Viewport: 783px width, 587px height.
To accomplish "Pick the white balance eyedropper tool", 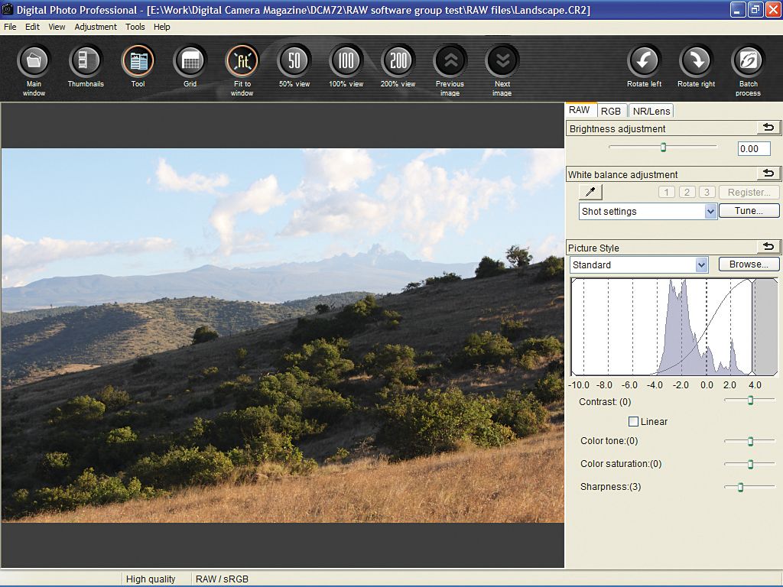I will (591, 192).
